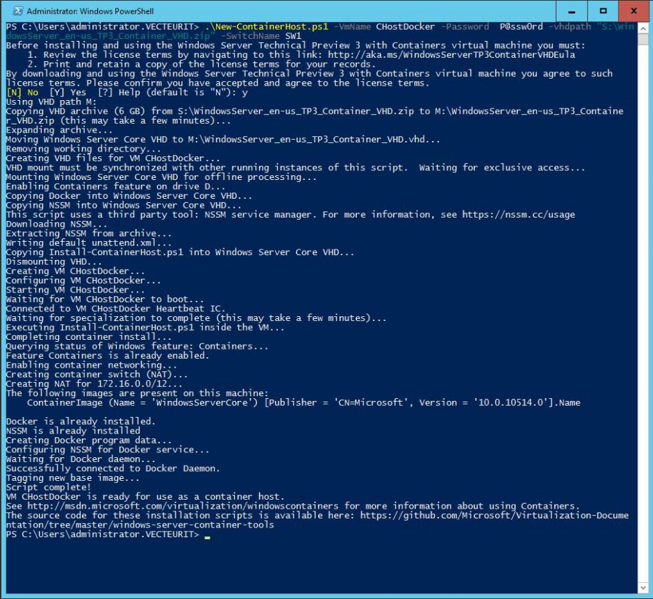Click the scrollbar up arrow
The width and height of the screenshot is (653, 599).
643,26
